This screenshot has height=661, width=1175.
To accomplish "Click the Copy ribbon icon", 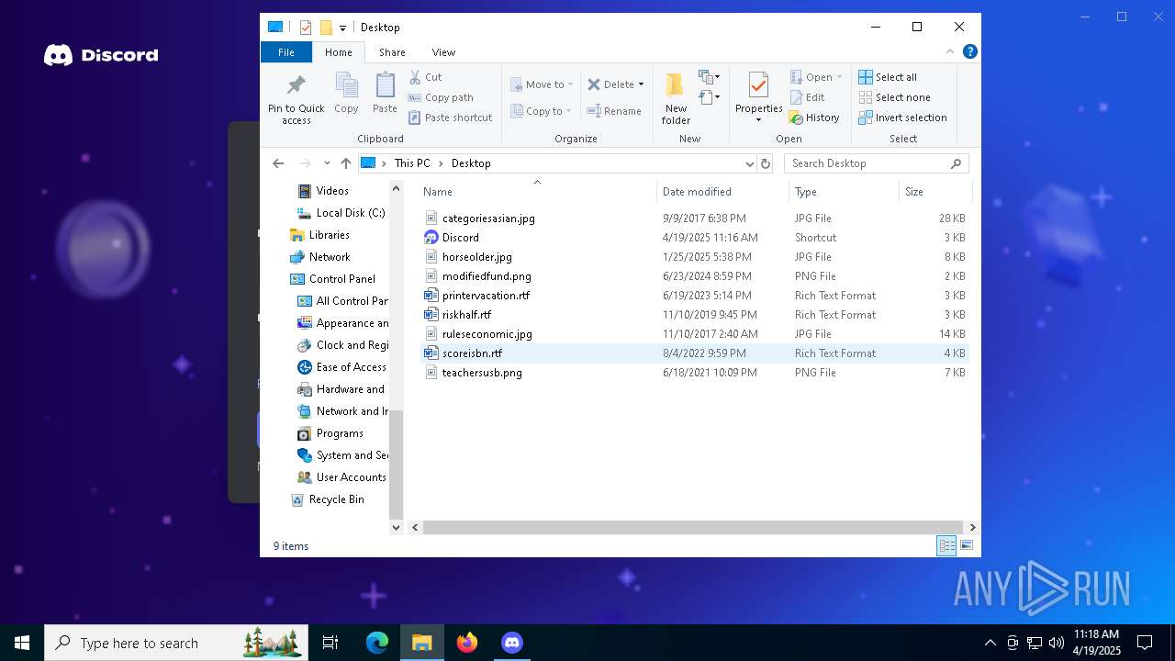I will [x=346, y=94].
